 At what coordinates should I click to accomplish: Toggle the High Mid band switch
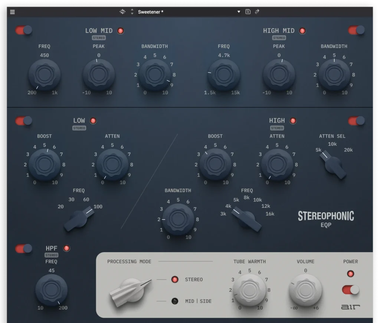(356, 30)
